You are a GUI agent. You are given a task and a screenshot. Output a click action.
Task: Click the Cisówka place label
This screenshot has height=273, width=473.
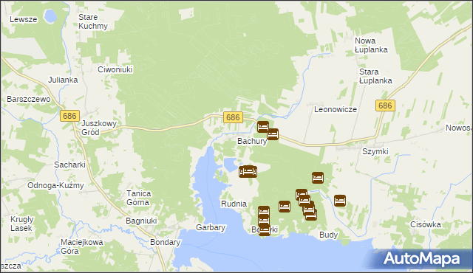(x=426, y=224)
